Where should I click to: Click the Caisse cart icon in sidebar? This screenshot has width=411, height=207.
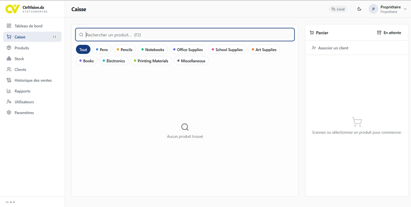[9, 37]
